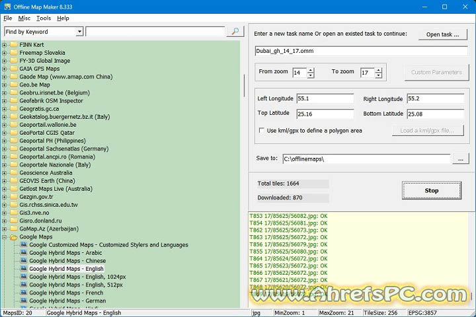Click the Top Latitude field
This screenshot has height=317, width=476.
click(325, 114)
